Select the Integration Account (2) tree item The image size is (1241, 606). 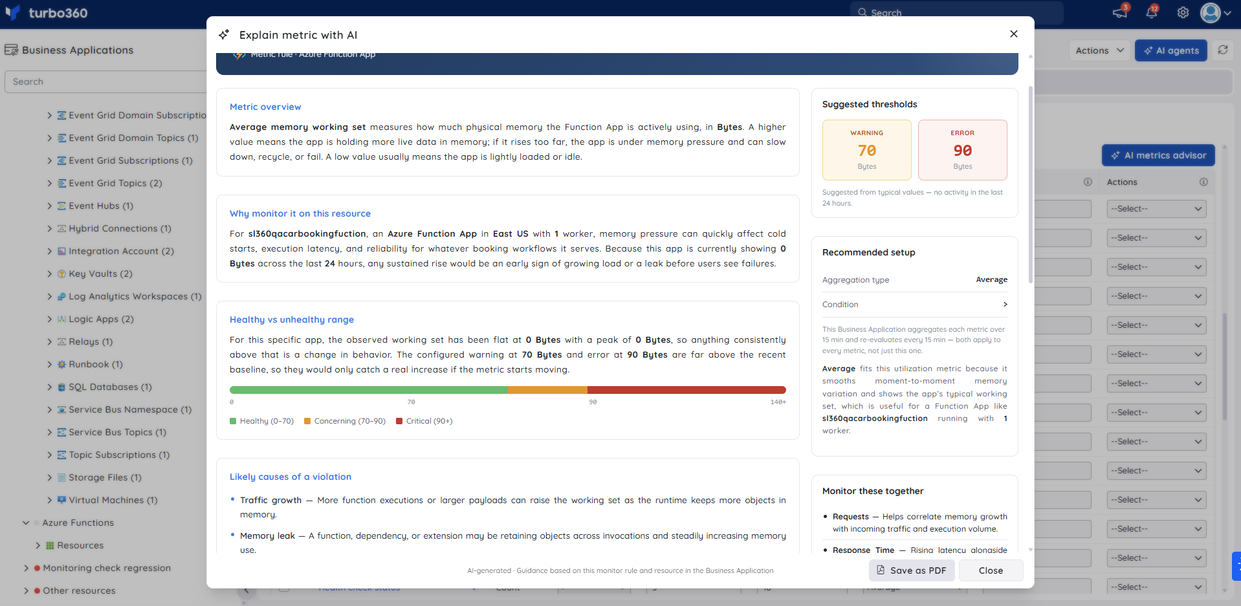[121, 251]
